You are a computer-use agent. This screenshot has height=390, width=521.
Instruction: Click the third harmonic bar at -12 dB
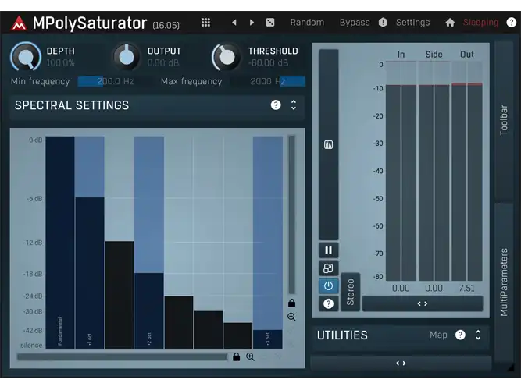[x=120, y=295]
